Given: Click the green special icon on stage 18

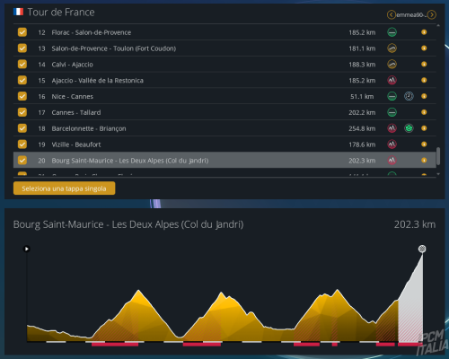Looking at the screenshot, I should pos(409,128).
